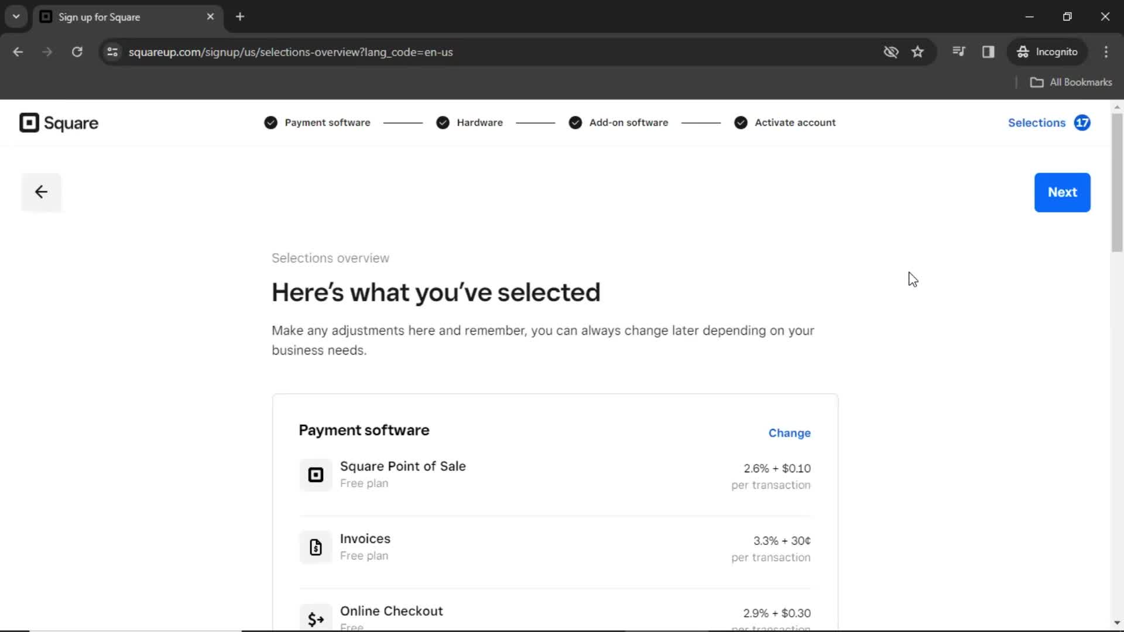Click the Incognito indicator
The height and width of the screenshot is (632, 1124).
tap(1047, 52)
